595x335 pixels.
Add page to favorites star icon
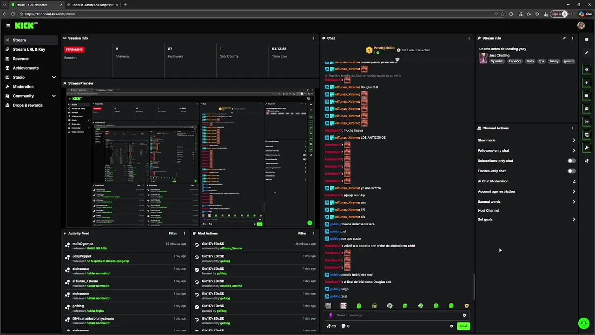tap(502, 14)
